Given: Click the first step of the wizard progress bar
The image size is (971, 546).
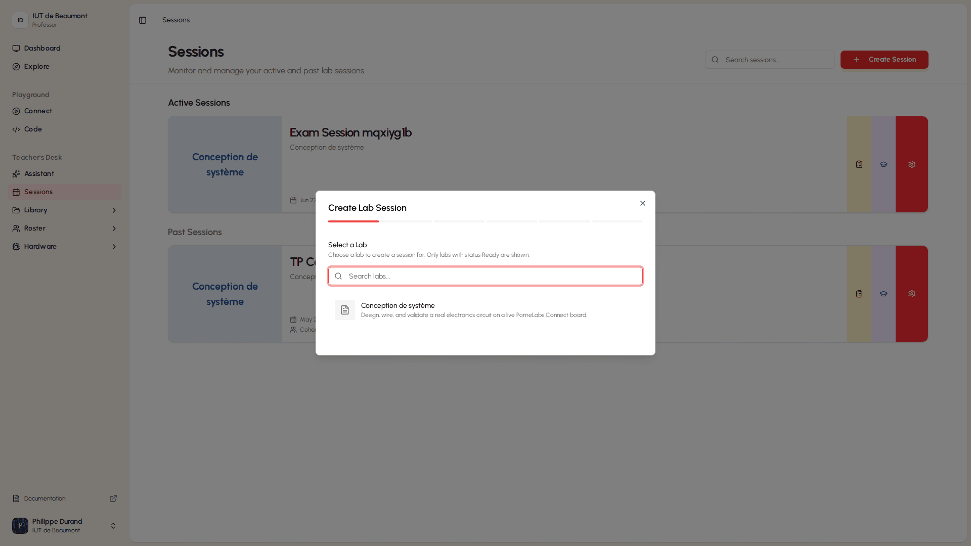Looking at the screenshot, I should point(354,221).
